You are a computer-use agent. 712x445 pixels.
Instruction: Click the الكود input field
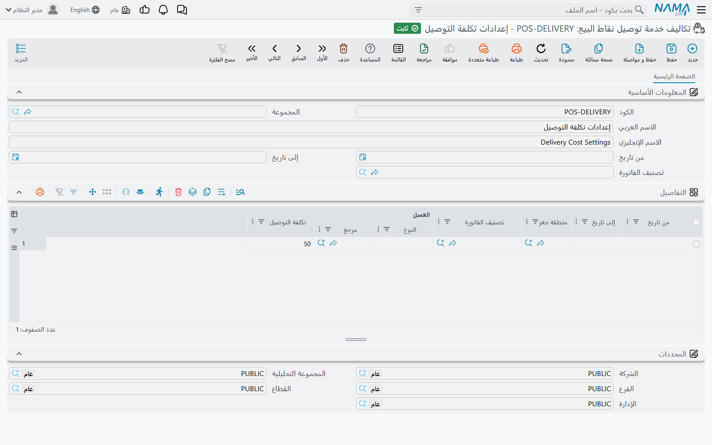point(485,112)
